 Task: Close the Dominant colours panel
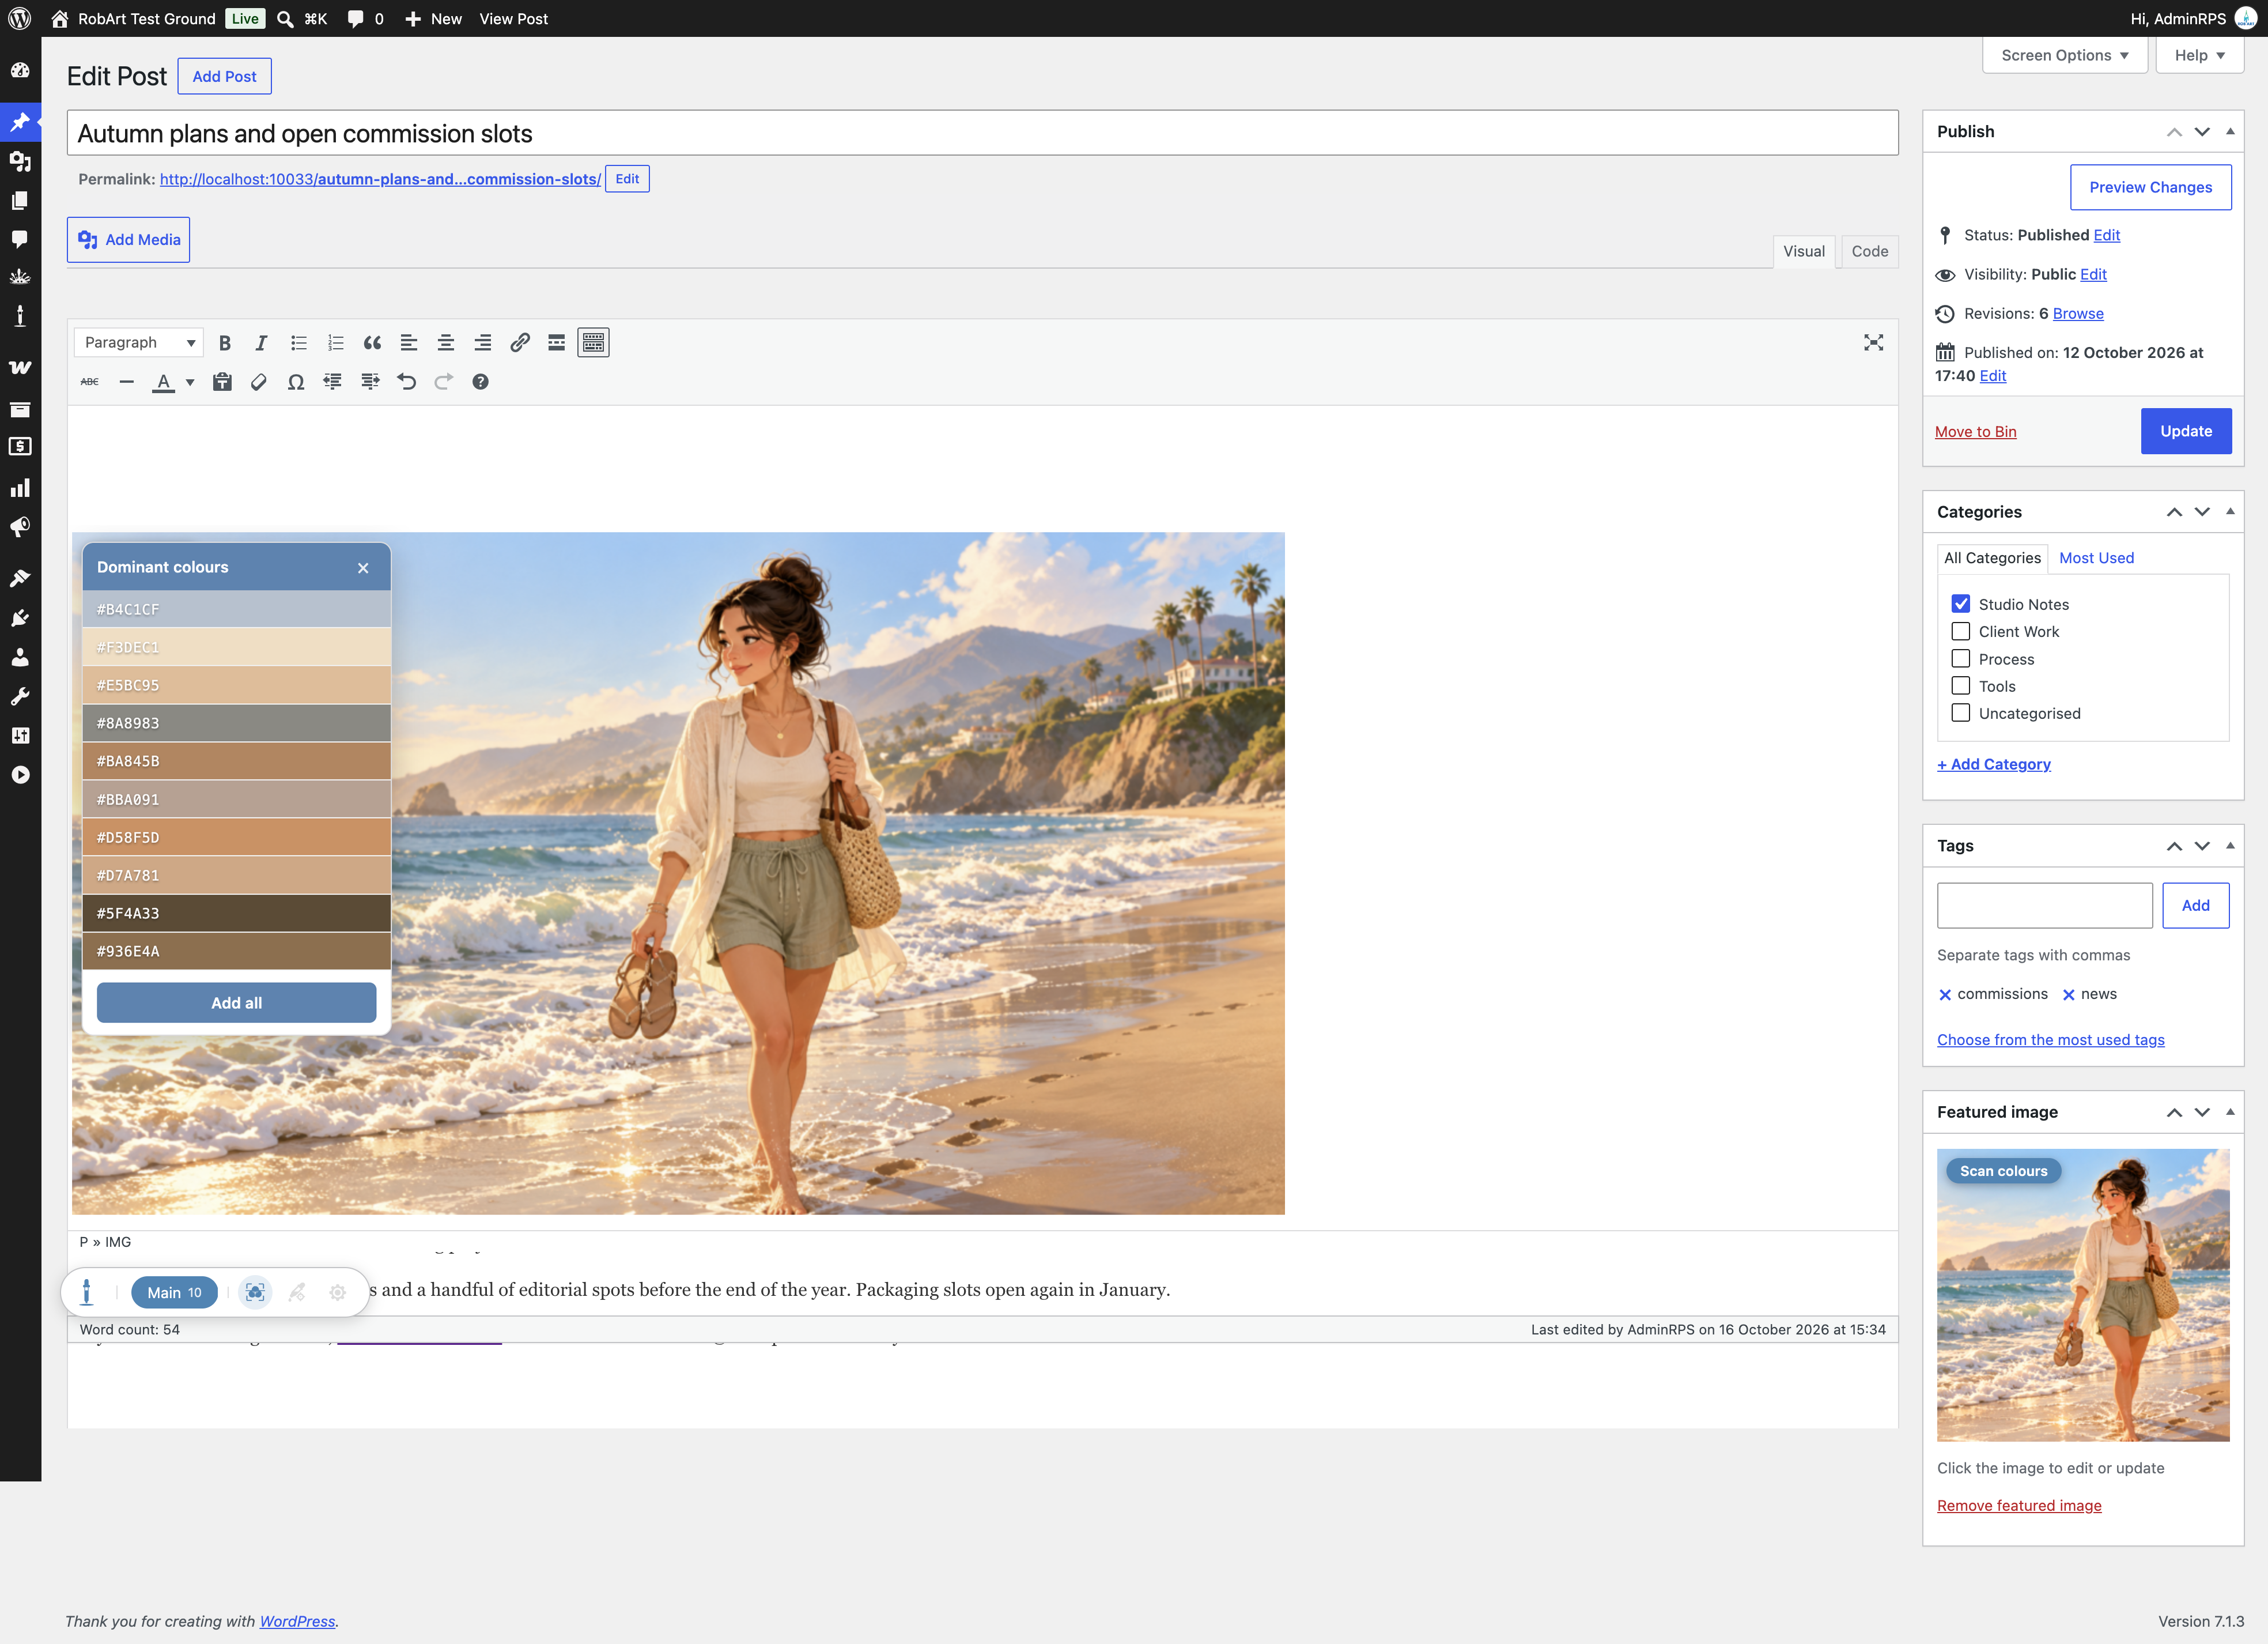tap(363, 567)
